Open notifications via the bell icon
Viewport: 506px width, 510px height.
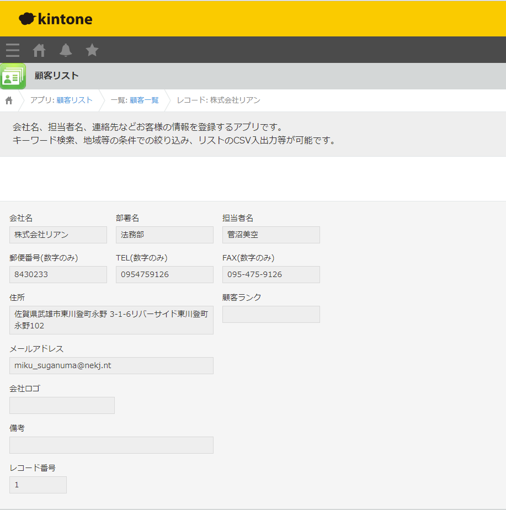tap(65, 50)
